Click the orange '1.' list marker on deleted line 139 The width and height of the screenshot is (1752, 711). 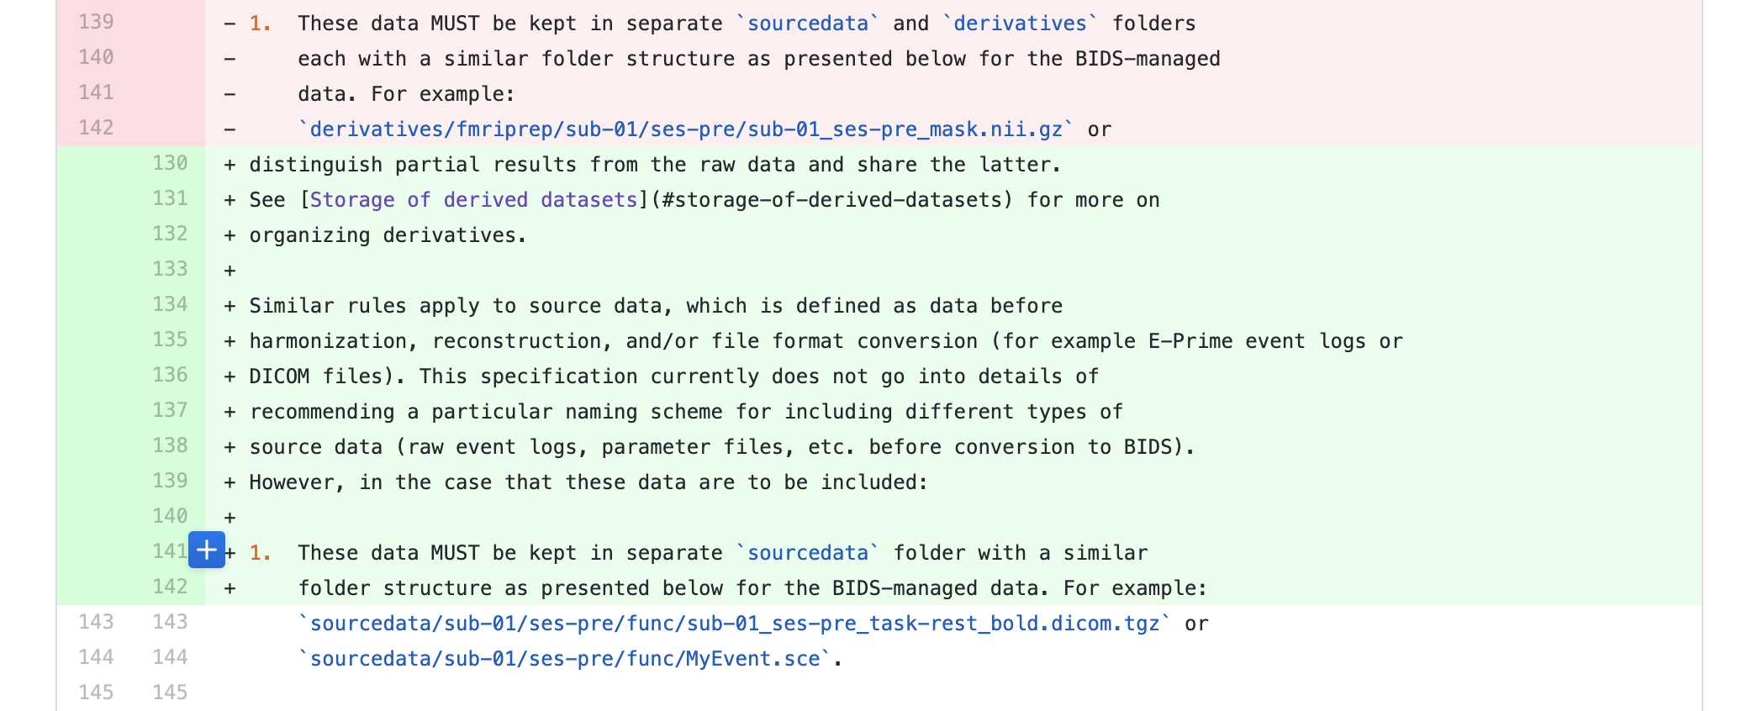click(261, 24)
